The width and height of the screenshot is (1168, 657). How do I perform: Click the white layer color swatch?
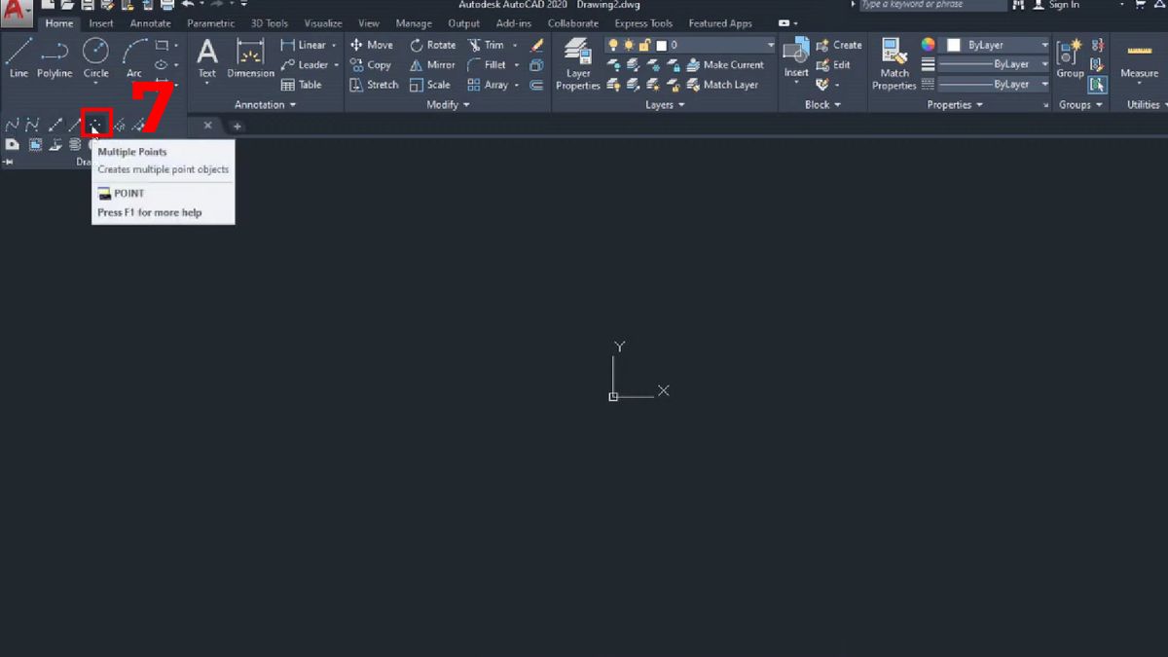click(x=661, y=45)
